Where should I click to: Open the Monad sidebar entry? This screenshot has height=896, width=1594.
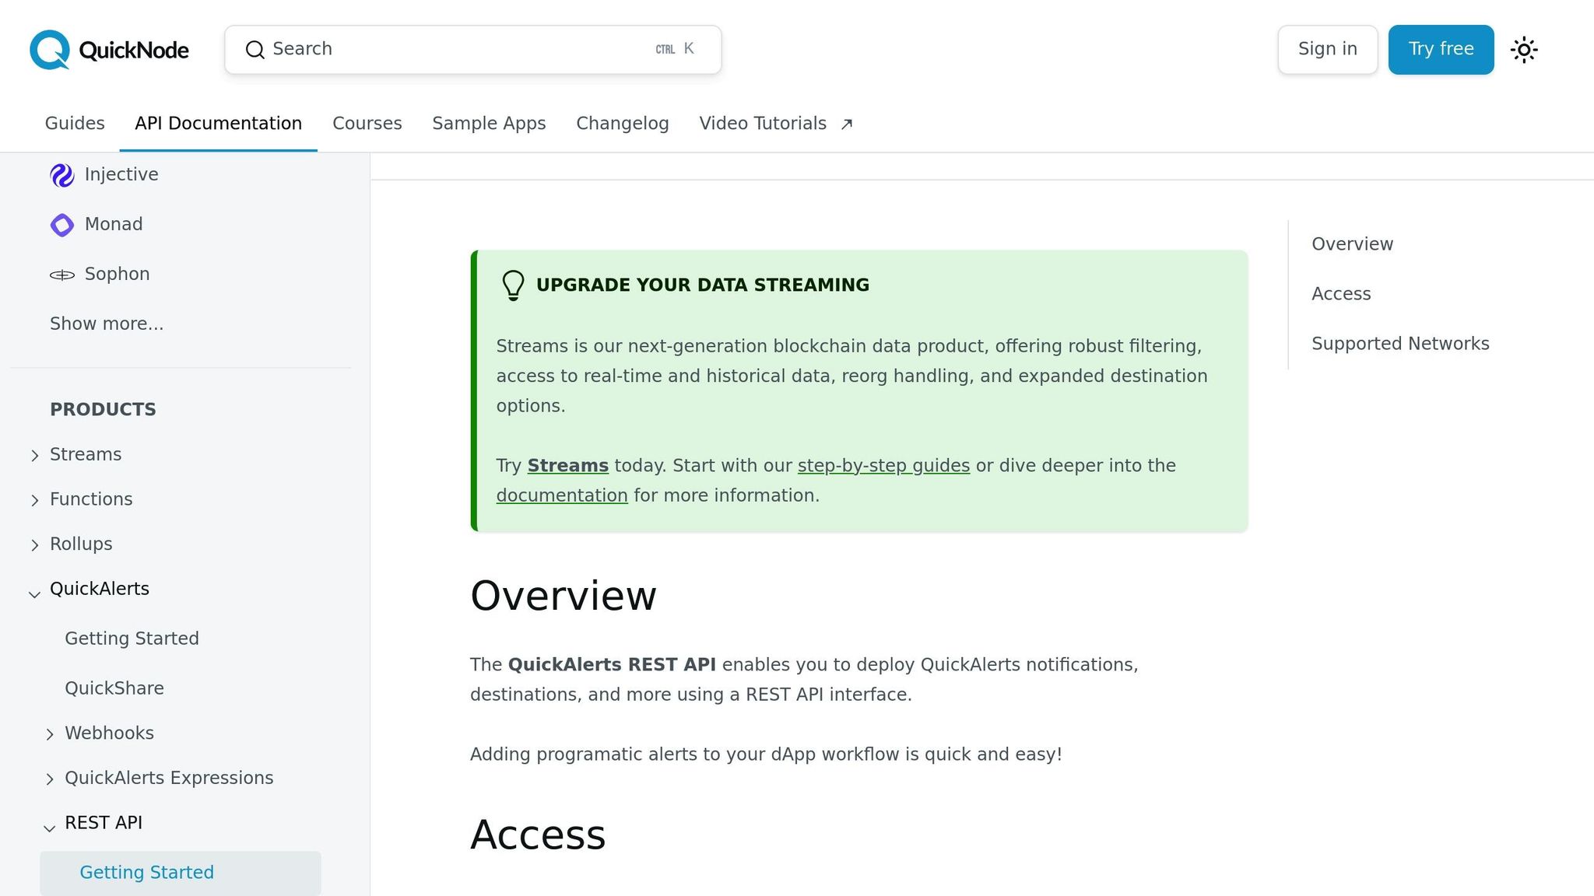pyautogui.click(x=114, y=224)
